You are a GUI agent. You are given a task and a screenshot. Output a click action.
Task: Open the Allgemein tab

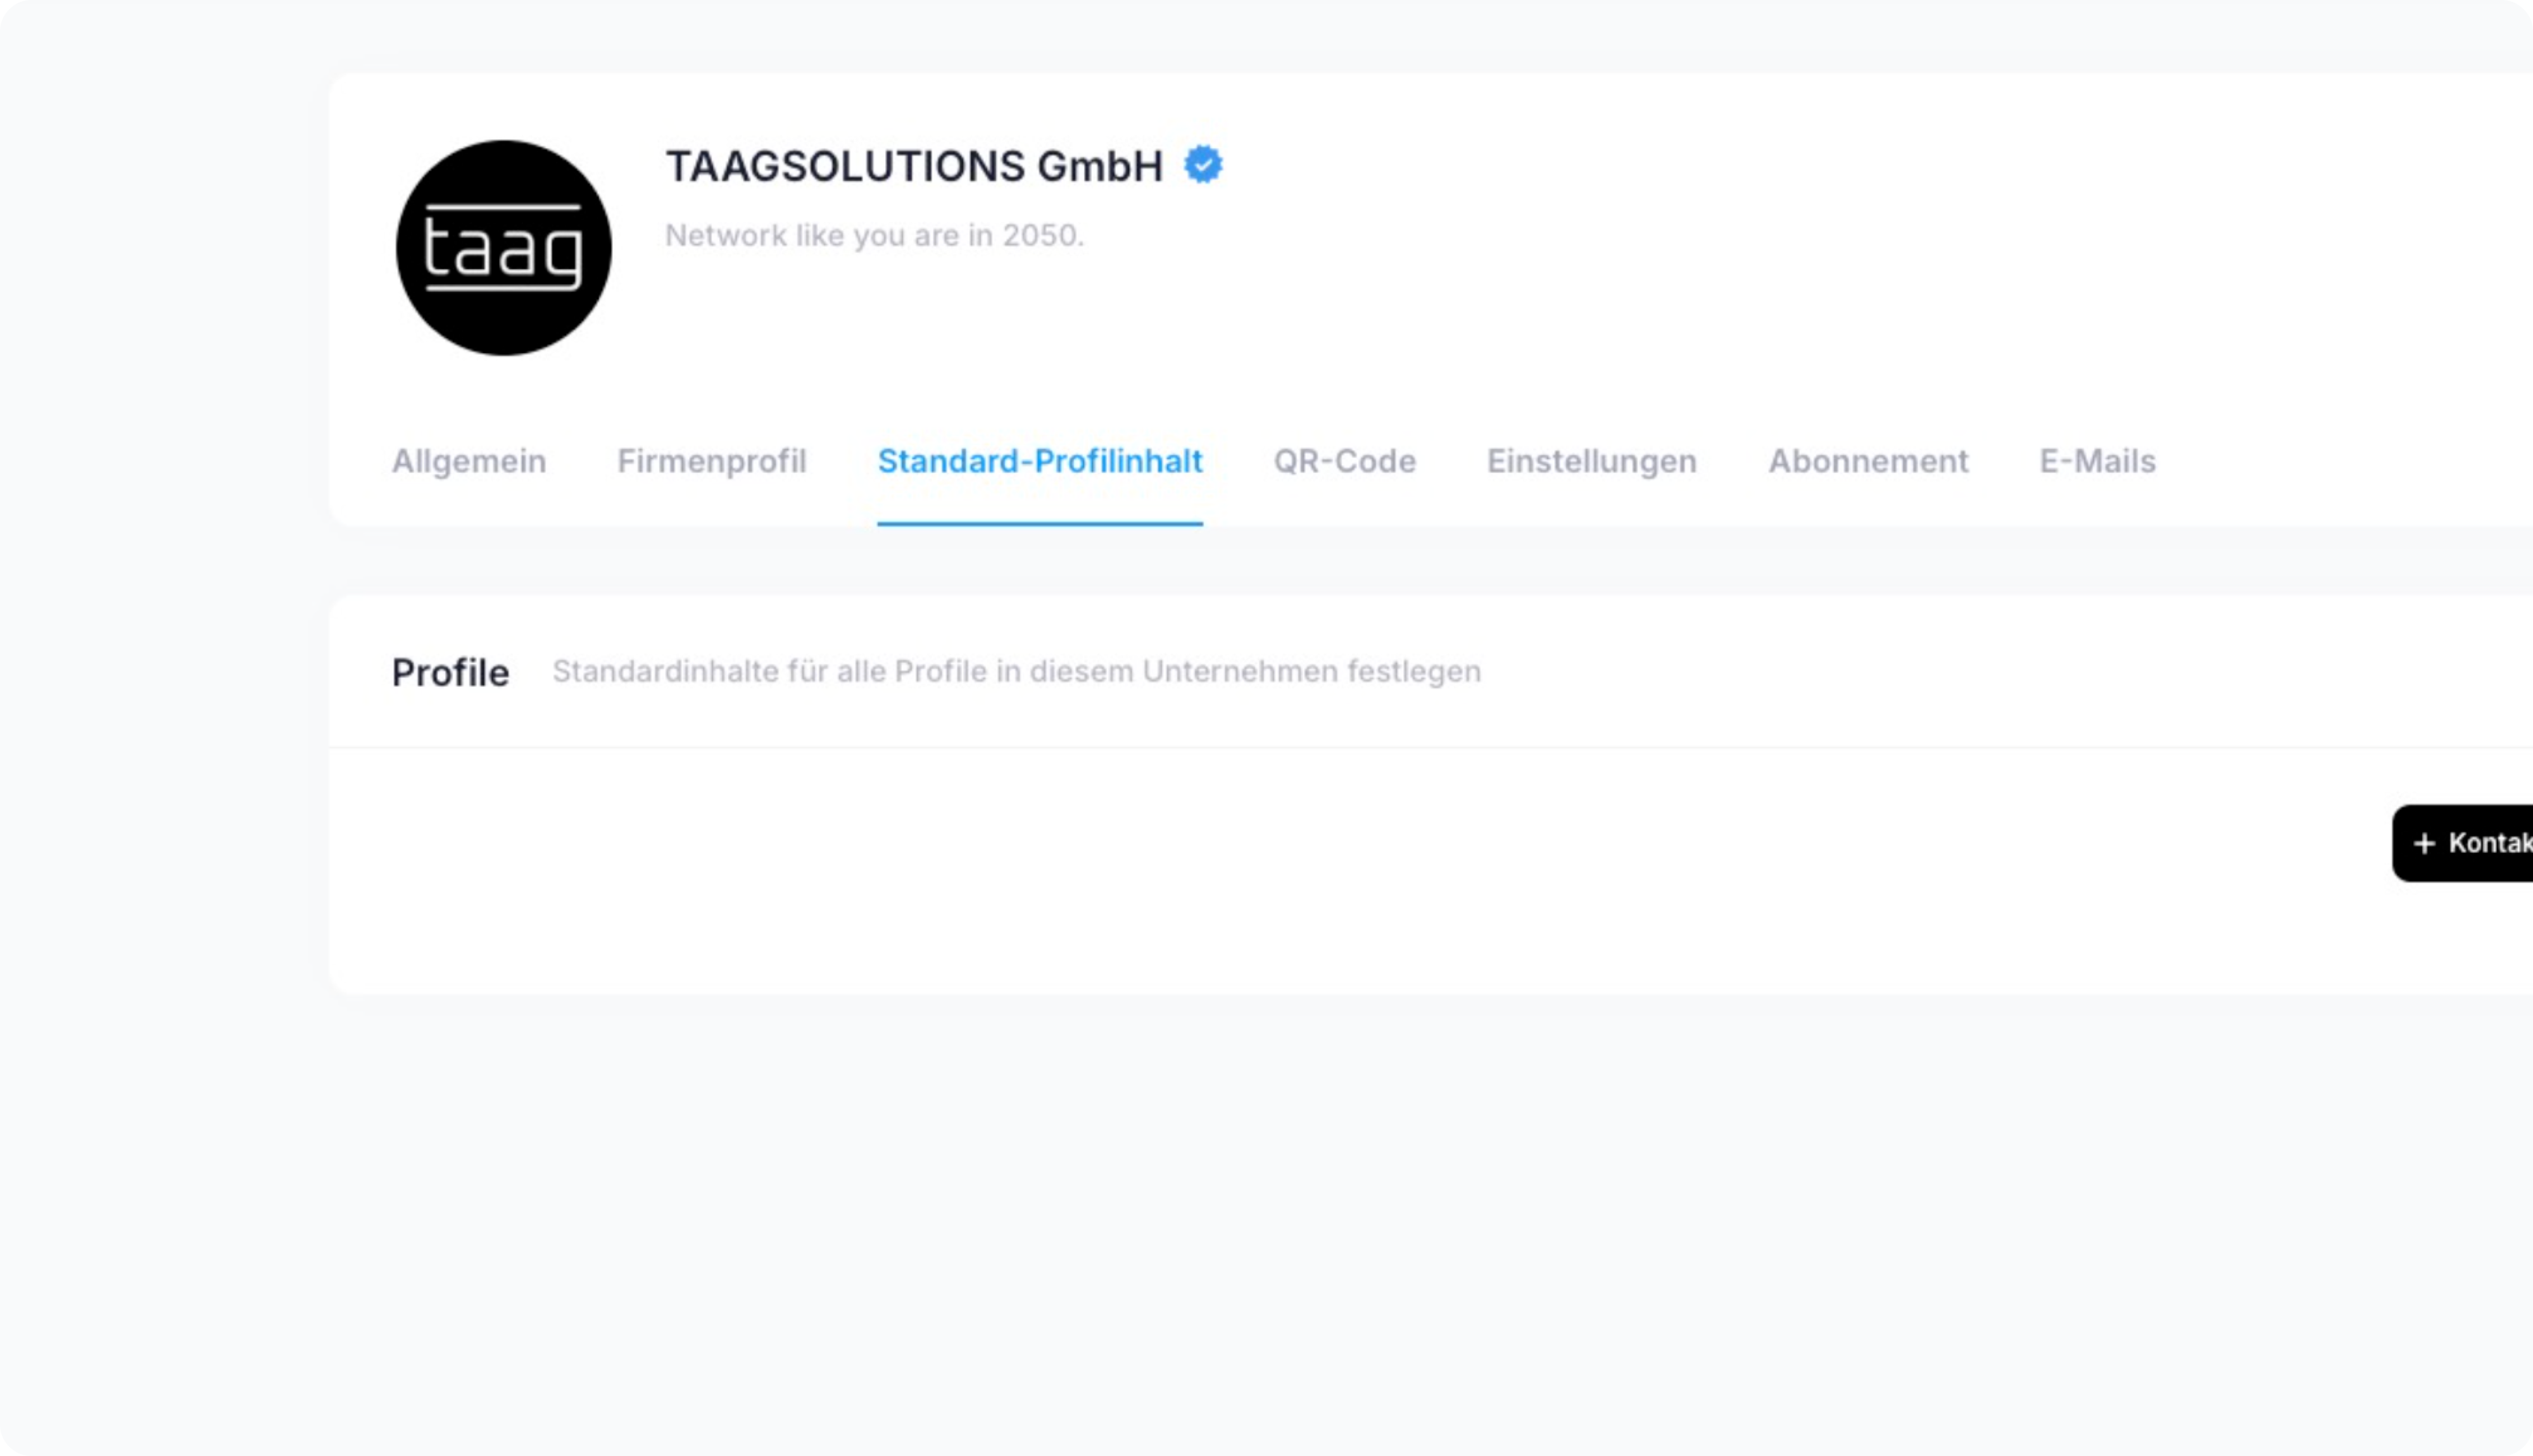point(469,461)
